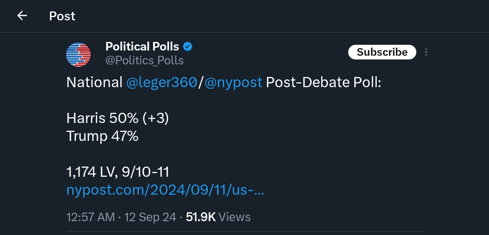
Task: Click the Post-Debate Poll text
Action: pyautogui.click(x=323, y=83)
